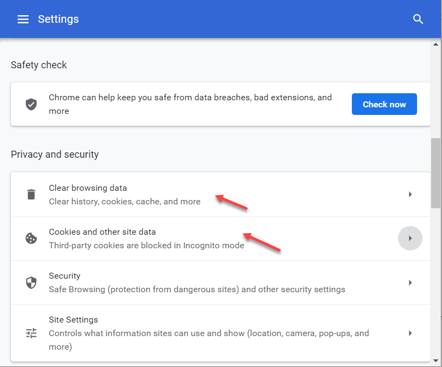The height and width of the screenshot is (367, 442).
Task: Open the Site Settings row
Action: click(x=220, y=333)
